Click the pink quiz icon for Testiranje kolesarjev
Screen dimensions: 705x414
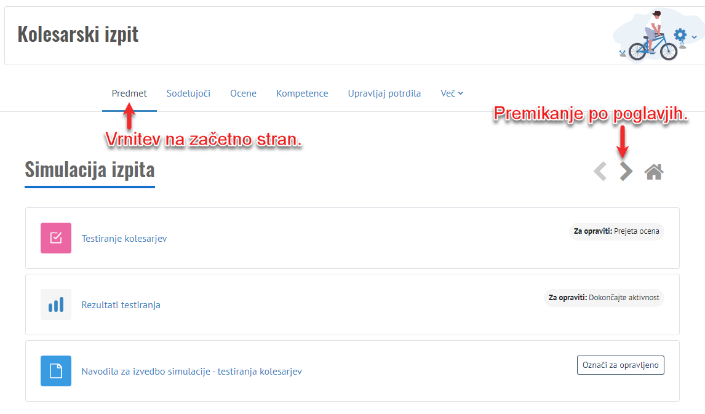56,238
